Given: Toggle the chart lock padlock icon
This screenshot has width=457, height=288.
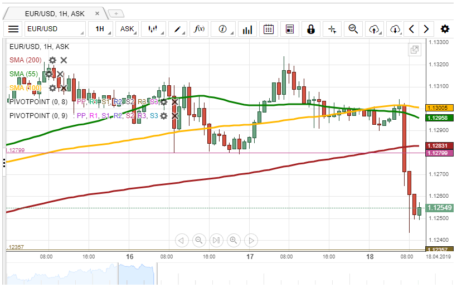Looking at the screenshot, I should point(311,29).
